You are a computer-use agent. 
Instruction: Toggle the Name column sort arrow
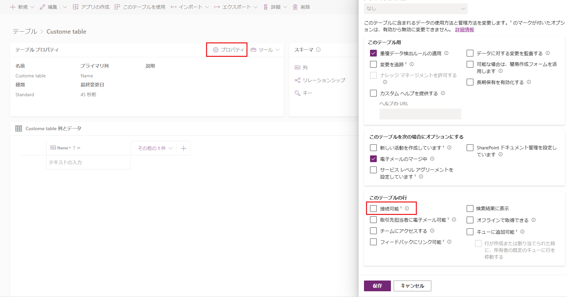(74, 148)
